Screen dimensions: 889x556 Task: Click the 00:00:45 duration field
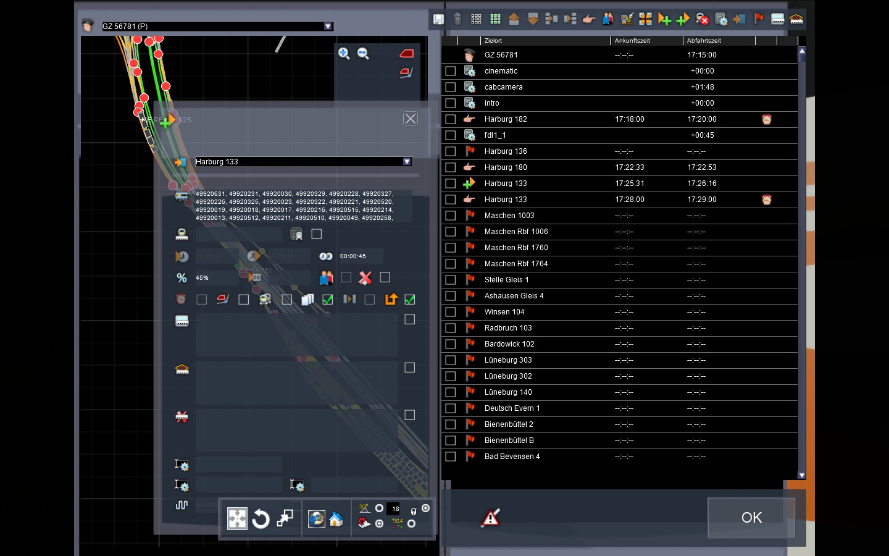pyautogui.click(x=361, y=256)
